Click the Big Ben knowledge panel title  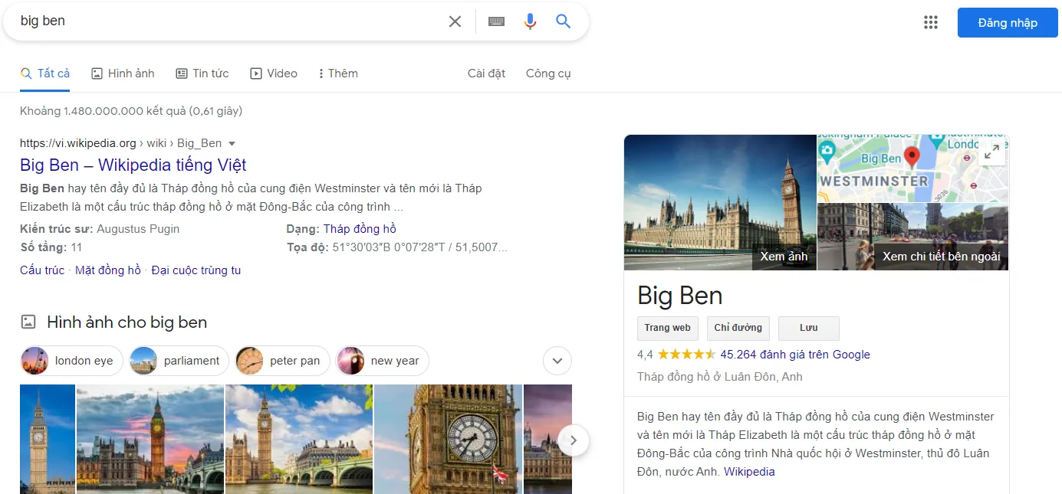click(x=680, y=296)
